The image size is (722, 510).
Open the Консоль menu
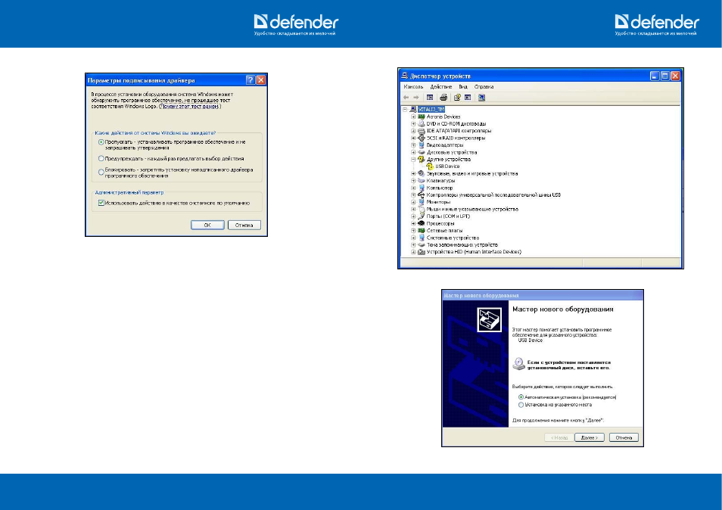click(413, 87)
